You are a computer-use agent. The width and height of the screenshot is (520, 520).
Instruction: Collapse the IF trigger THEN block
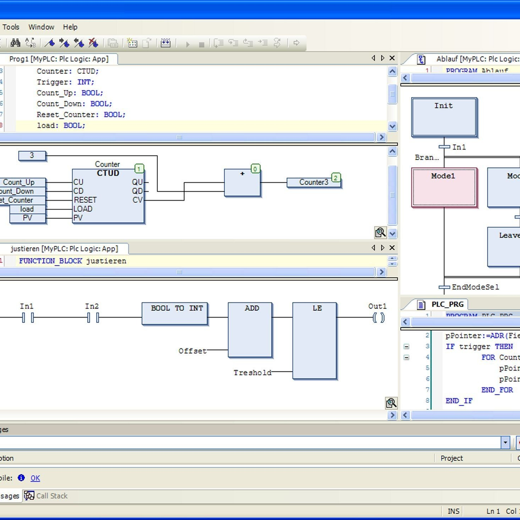(406, 346)
